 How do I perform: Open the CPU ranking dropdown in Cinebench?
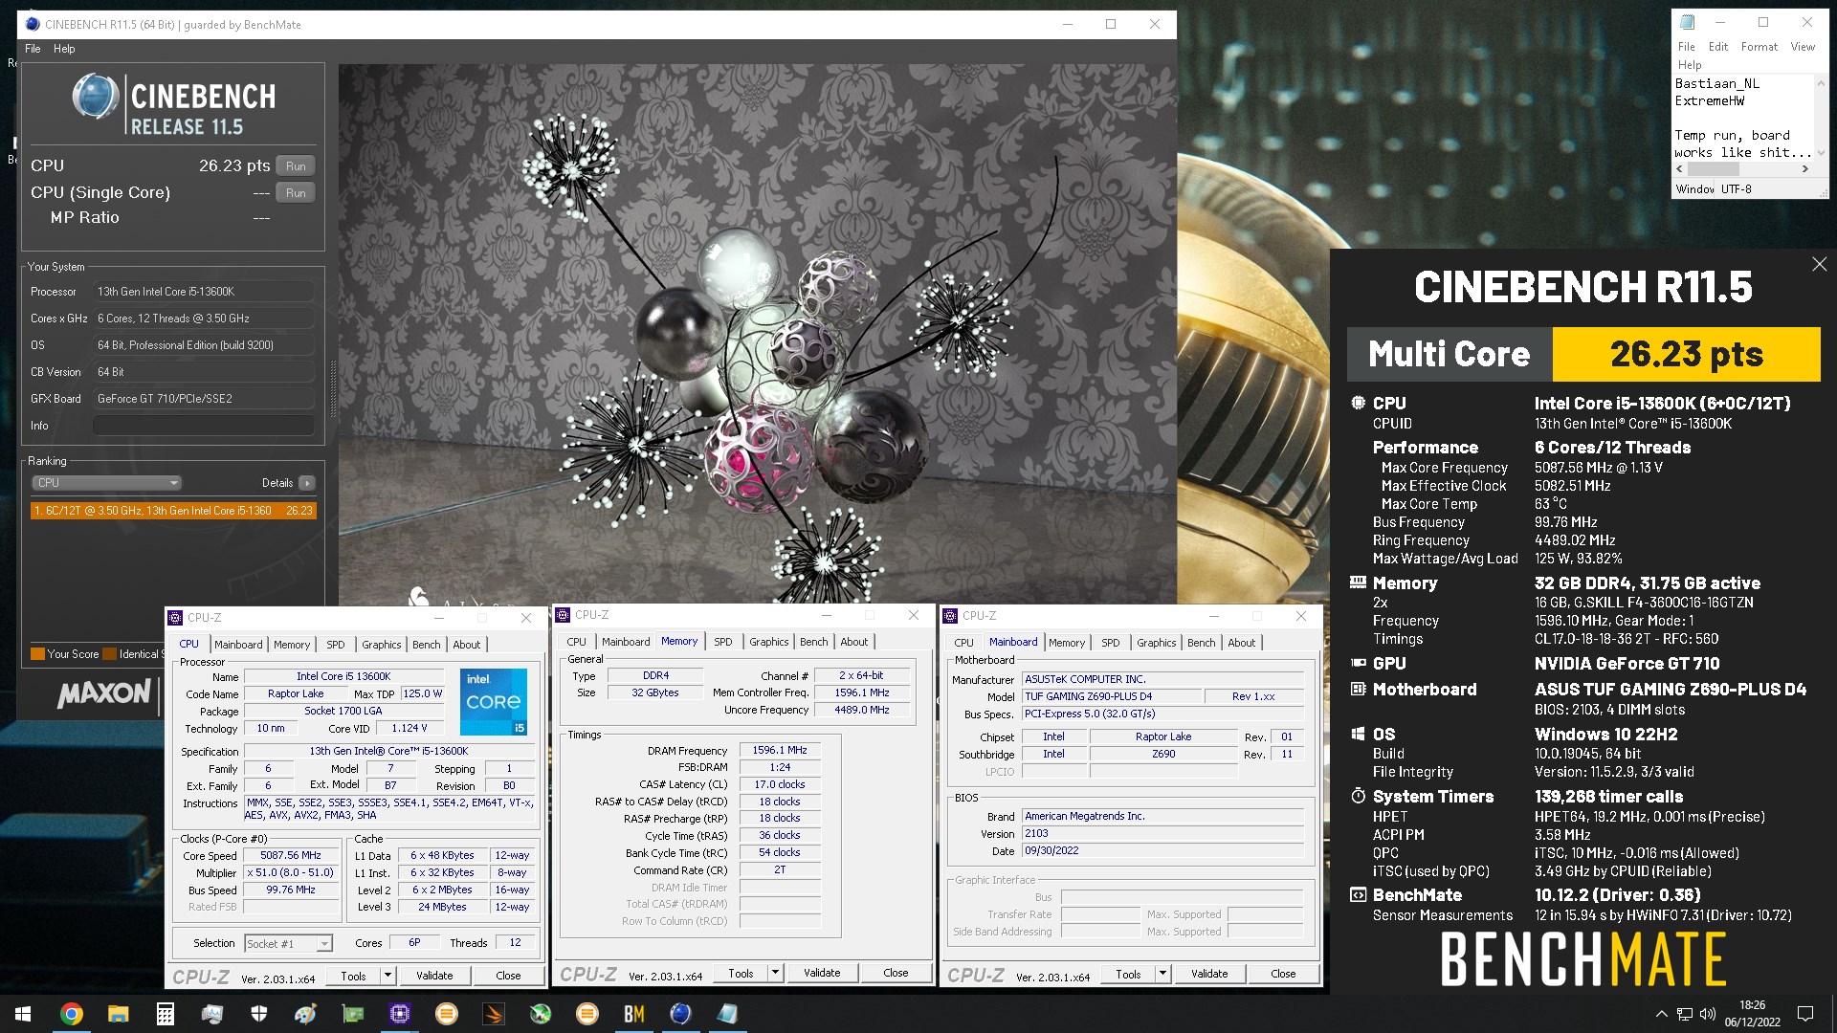click(106, 483)
